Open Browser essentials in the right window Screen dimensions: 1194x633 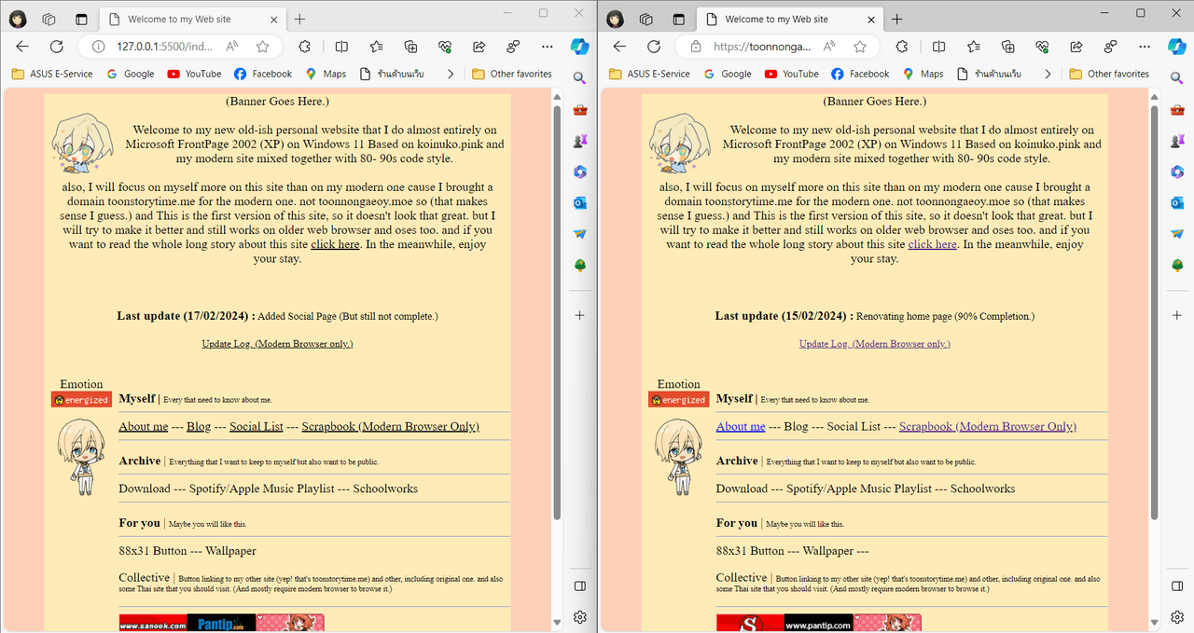point(1042,47)
